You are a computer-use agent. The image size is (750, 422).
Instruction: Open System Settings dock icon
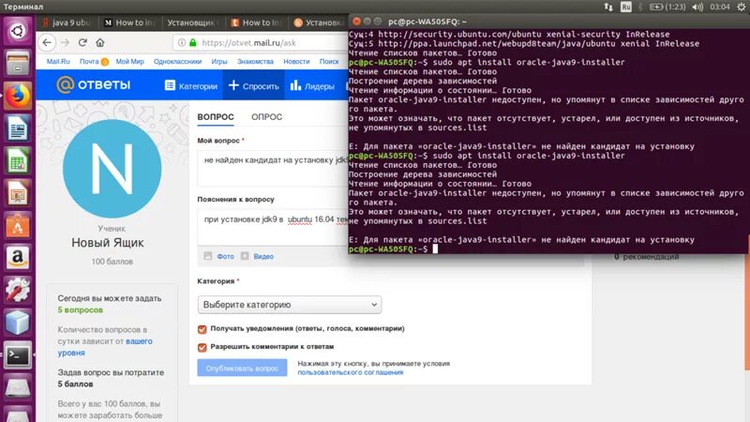[17, 290]
